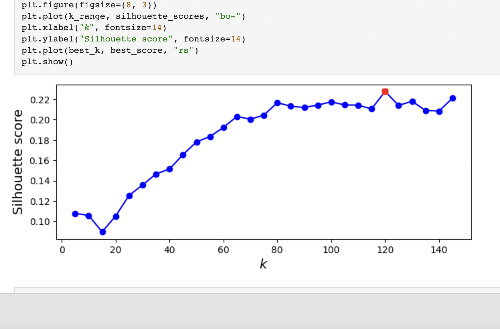The width and height of the screenshot is (500, 329).
Task: Click the 80 tick label on the x-axis
Action: [277, 250]
